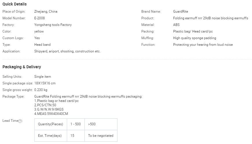The width and height of the screenshot is (252, 144).
Task: Select the 1 - 500 quantity range cell
Action: pos(76,124)
